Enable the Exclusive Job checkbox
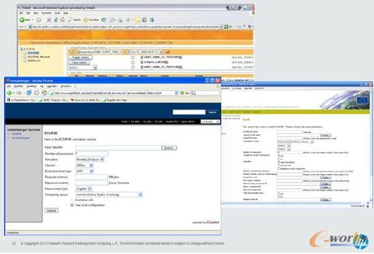The image size is (374, 254). tap(72, 200)
